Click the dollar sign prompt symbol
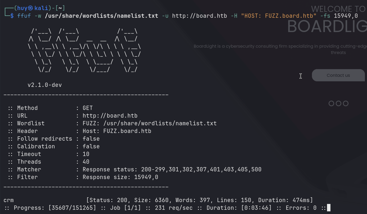 tap(12, 16)
